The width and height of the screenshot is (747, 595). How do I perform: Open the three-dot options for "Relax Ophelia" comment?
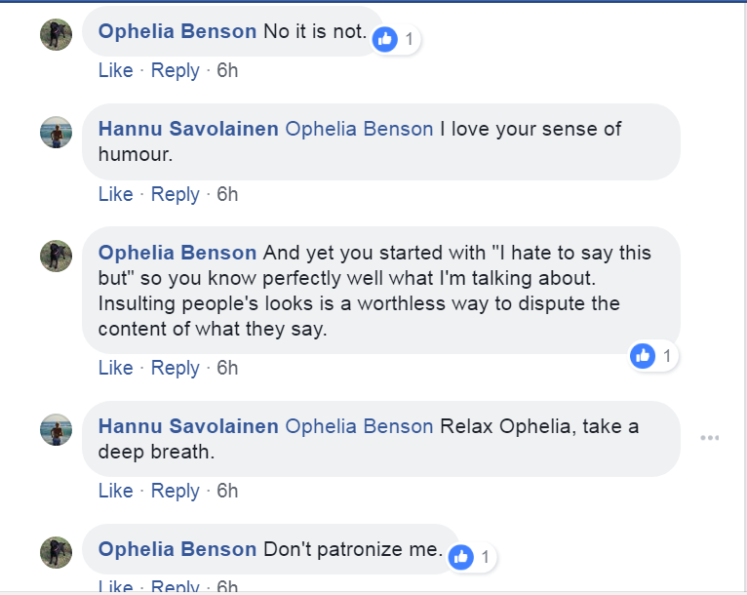point(710,438)
